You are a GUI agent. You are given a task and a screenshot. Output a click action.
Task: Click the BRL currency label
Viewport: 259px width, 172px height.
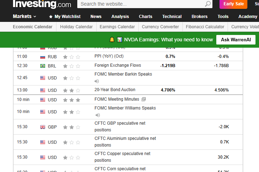point(52,66)
